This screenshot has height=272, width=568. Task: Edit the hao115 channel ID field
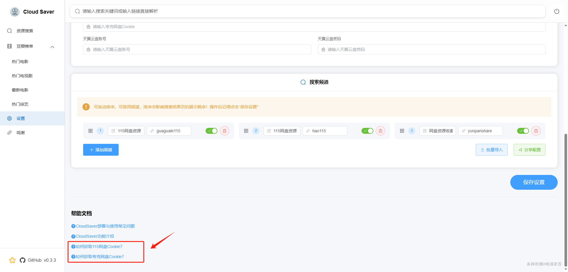(x=325, y=131)
